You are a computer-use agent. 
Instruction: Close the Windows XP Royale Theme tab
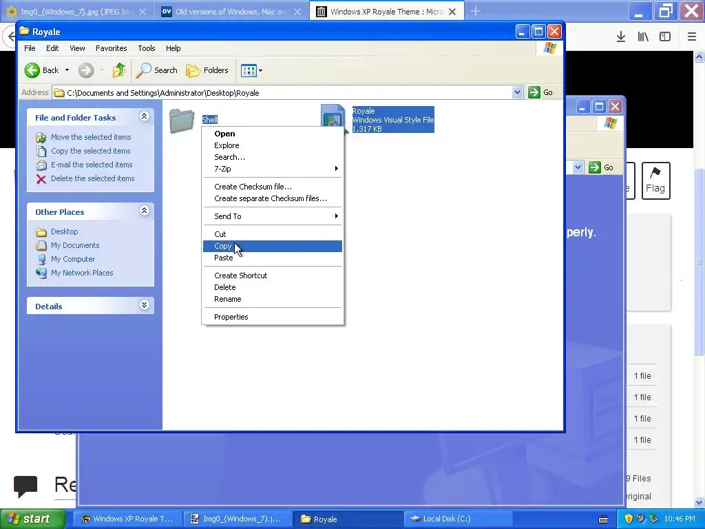point(452,12)
